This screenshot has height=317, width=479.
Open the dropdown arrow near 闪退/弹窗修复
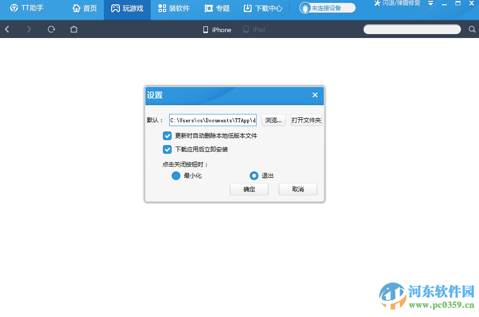(430, 4)
